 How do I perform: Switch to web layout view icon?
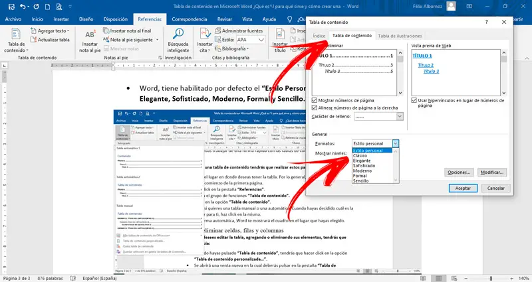pyautogui.click(x=454, y=278)
